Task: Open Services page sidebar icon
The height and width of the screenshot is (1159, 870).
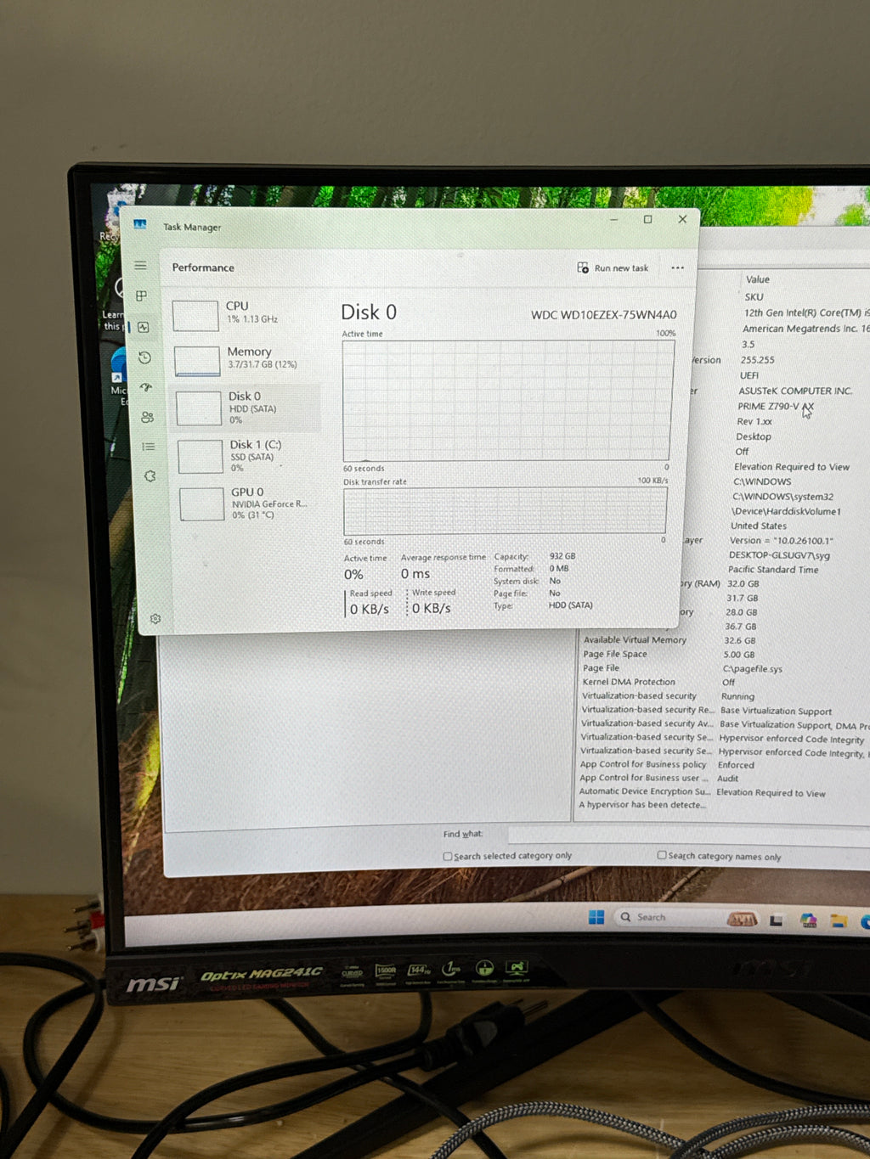Action: (150, 476)
